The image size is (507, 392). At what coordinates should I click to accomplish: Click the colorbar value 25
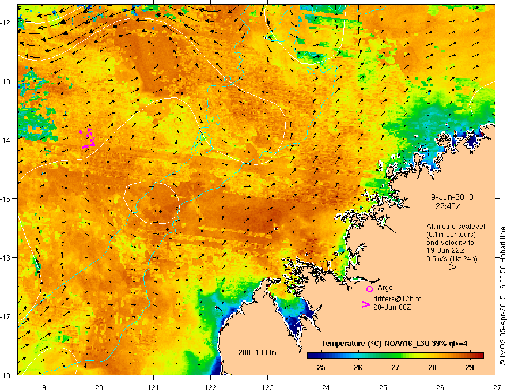[321, 367]
